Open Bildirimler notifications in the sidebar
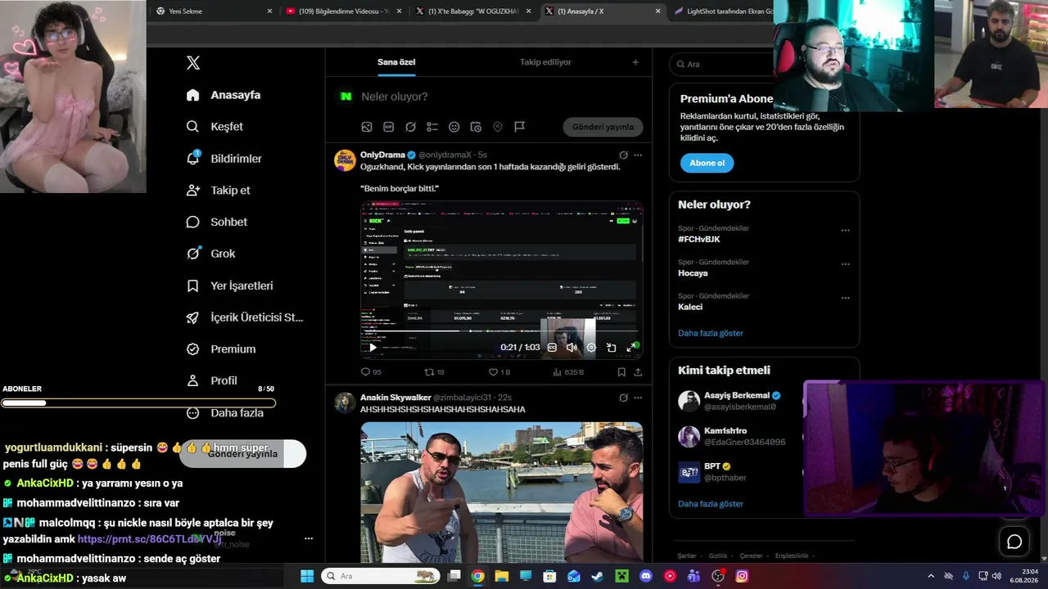 pyautogui.click(x=224, y=159)
